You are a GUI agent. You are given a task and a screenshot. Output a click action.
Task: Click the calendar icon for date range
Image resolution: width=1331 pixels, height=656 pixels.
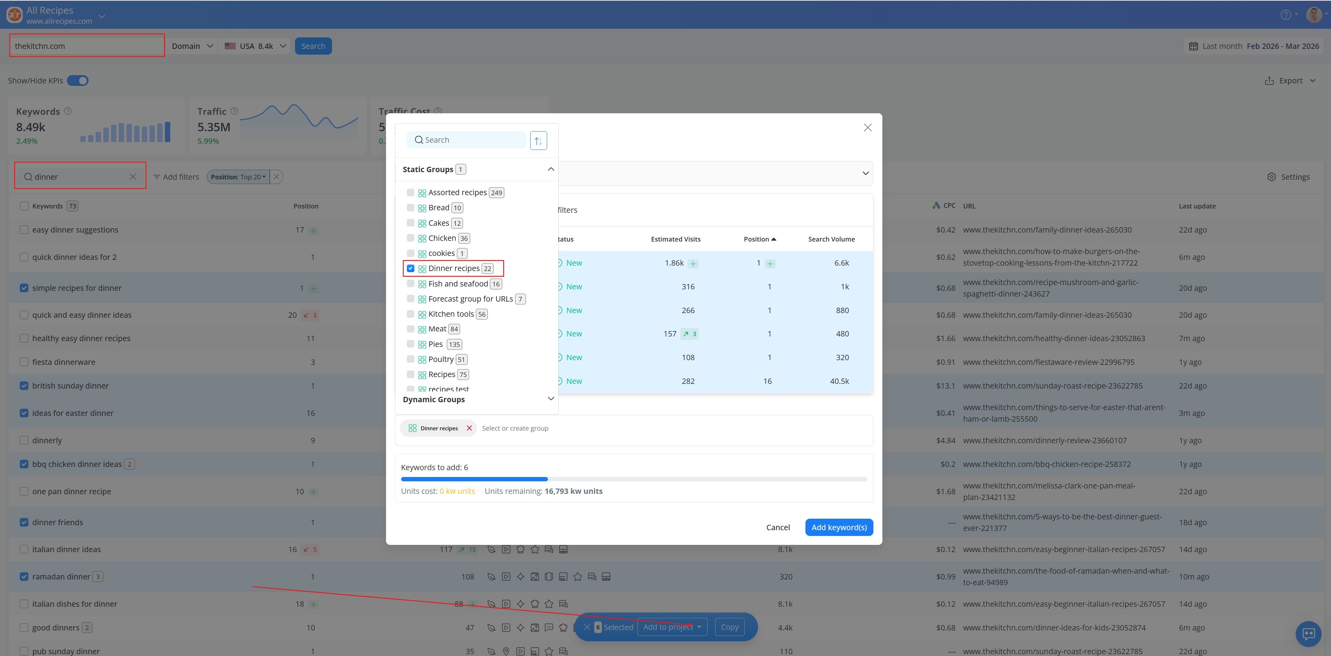1193,46
